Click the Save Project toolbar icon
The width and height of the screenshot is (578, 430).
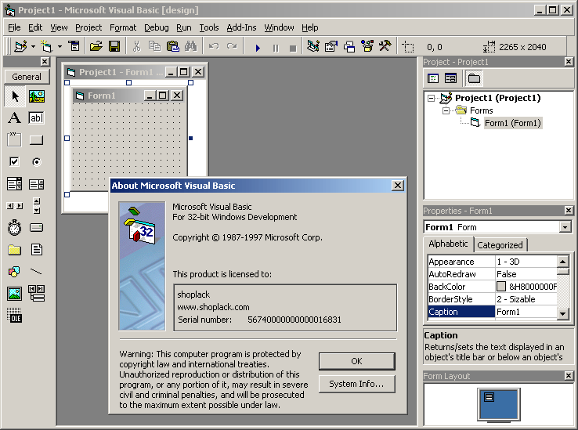(114, 46)
